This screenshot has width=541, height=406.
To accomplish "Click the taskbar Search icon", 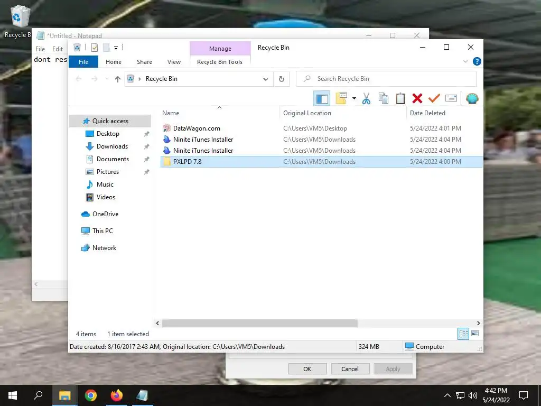I will tap(38, 395).
